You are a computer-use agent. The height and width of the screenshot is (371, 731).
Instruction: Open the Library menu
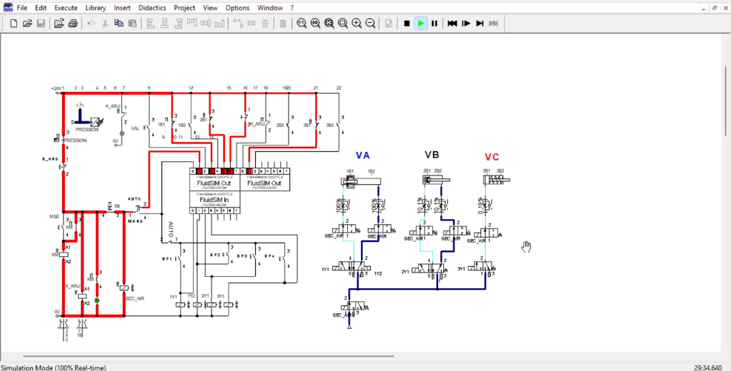pos(96,8)
